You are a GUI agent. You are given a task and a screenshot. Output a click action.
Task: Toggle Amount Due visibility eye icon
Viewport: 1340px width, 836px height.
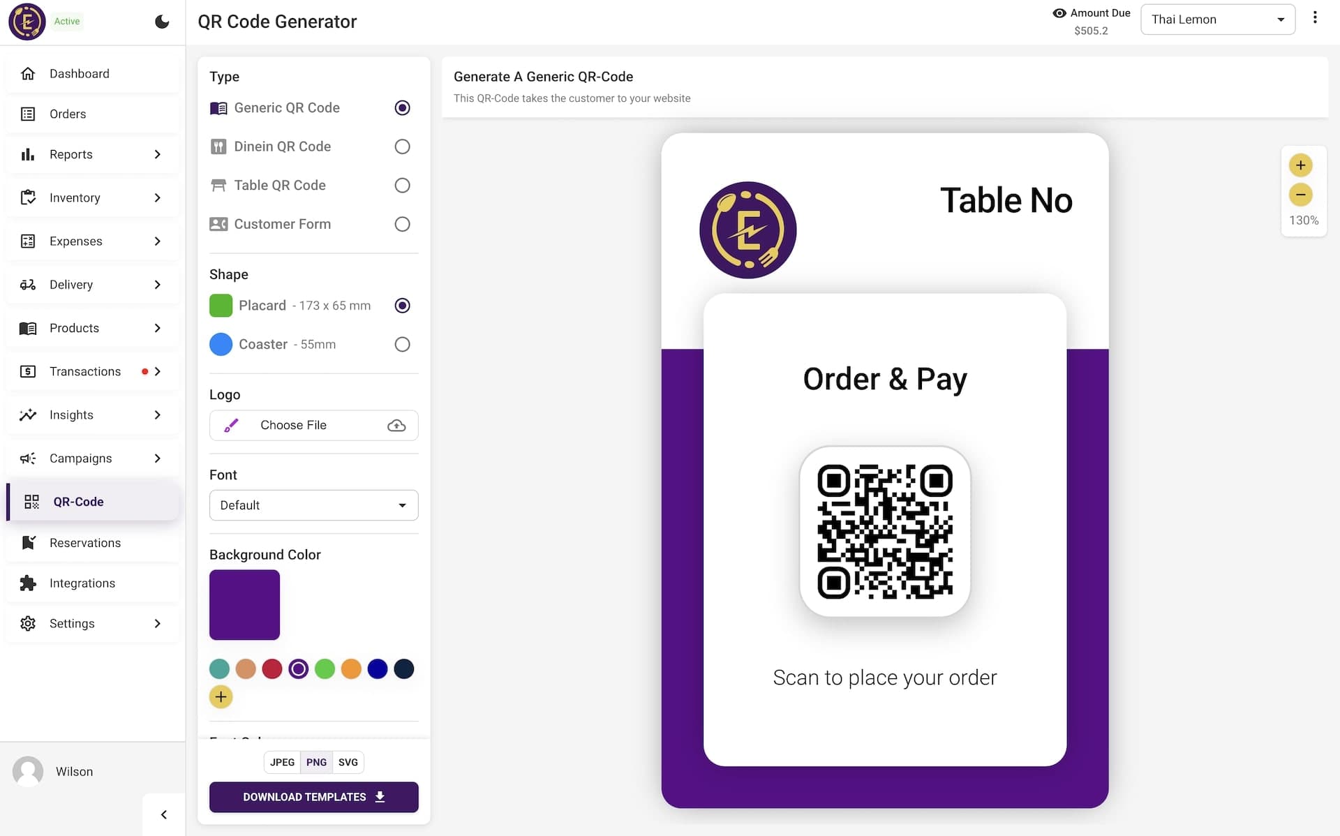(x=1059, y=13)
